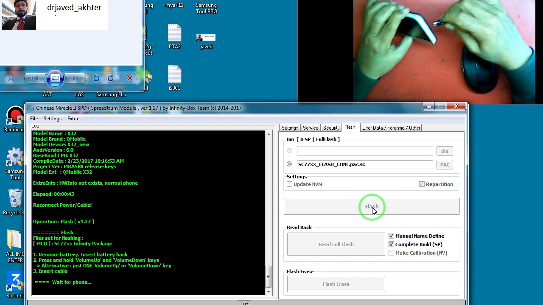This screenshot has height=305, width=543.
Task: Enable the Update NVM checkbox
Action: point(289,184)
